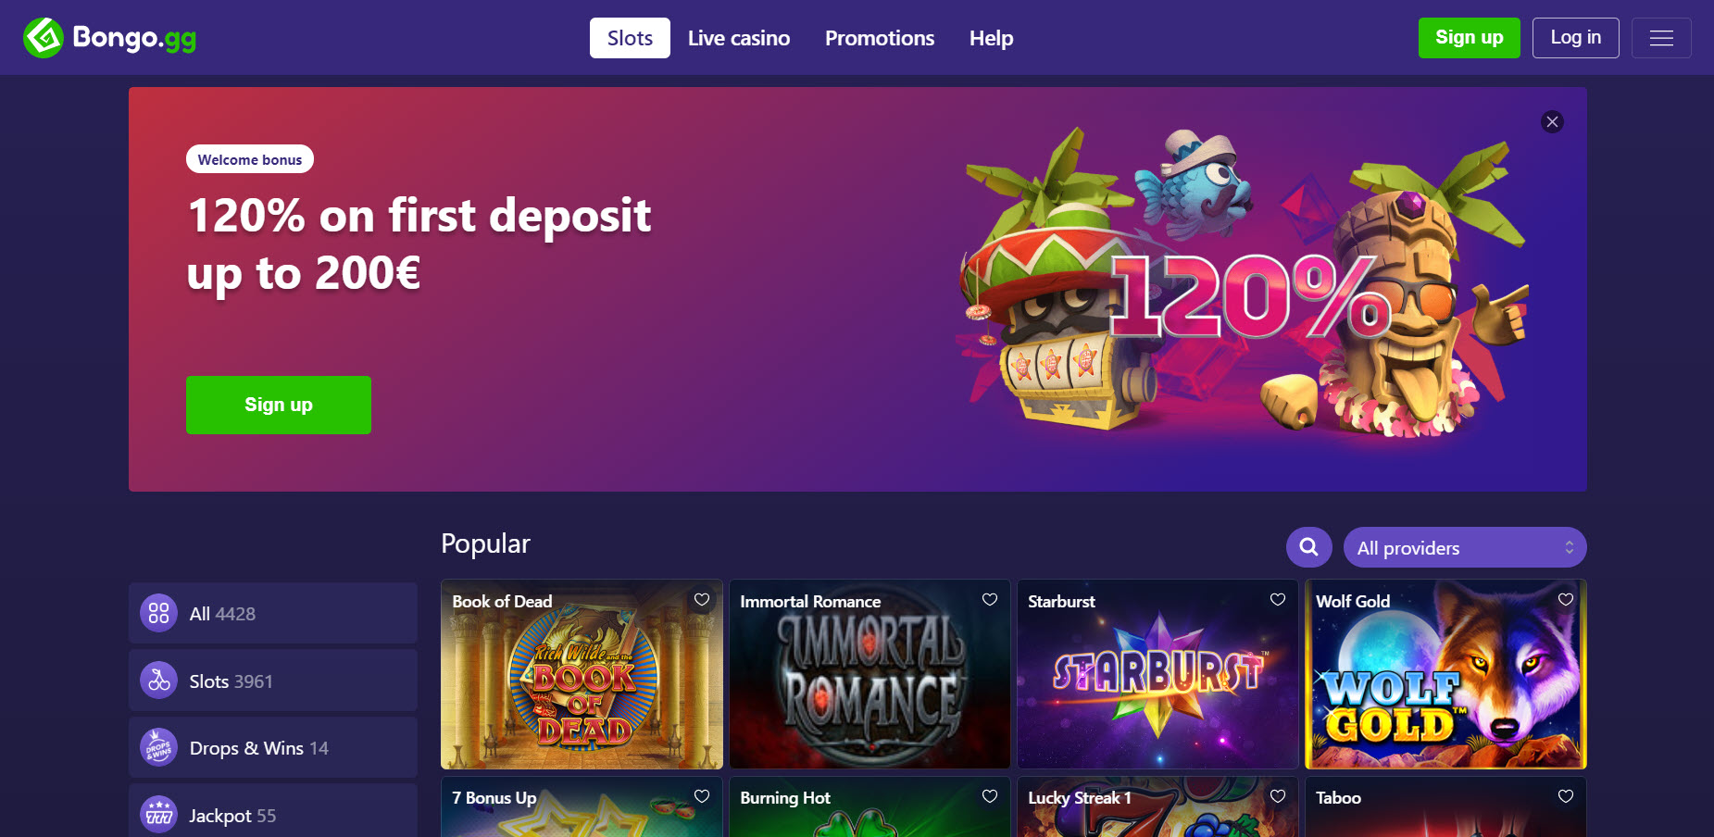Switch to the Live casino tab
The width and height of the screenshot is (1714, 837).
point(739,38)
